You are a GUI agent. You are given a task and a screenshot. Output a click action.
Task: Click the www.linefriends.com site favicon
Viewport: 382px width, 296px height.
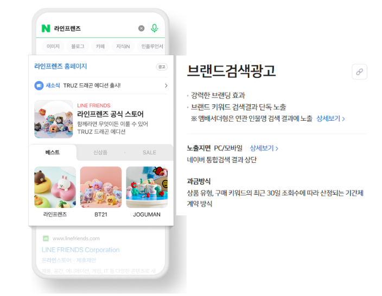[x=46, y=239]
